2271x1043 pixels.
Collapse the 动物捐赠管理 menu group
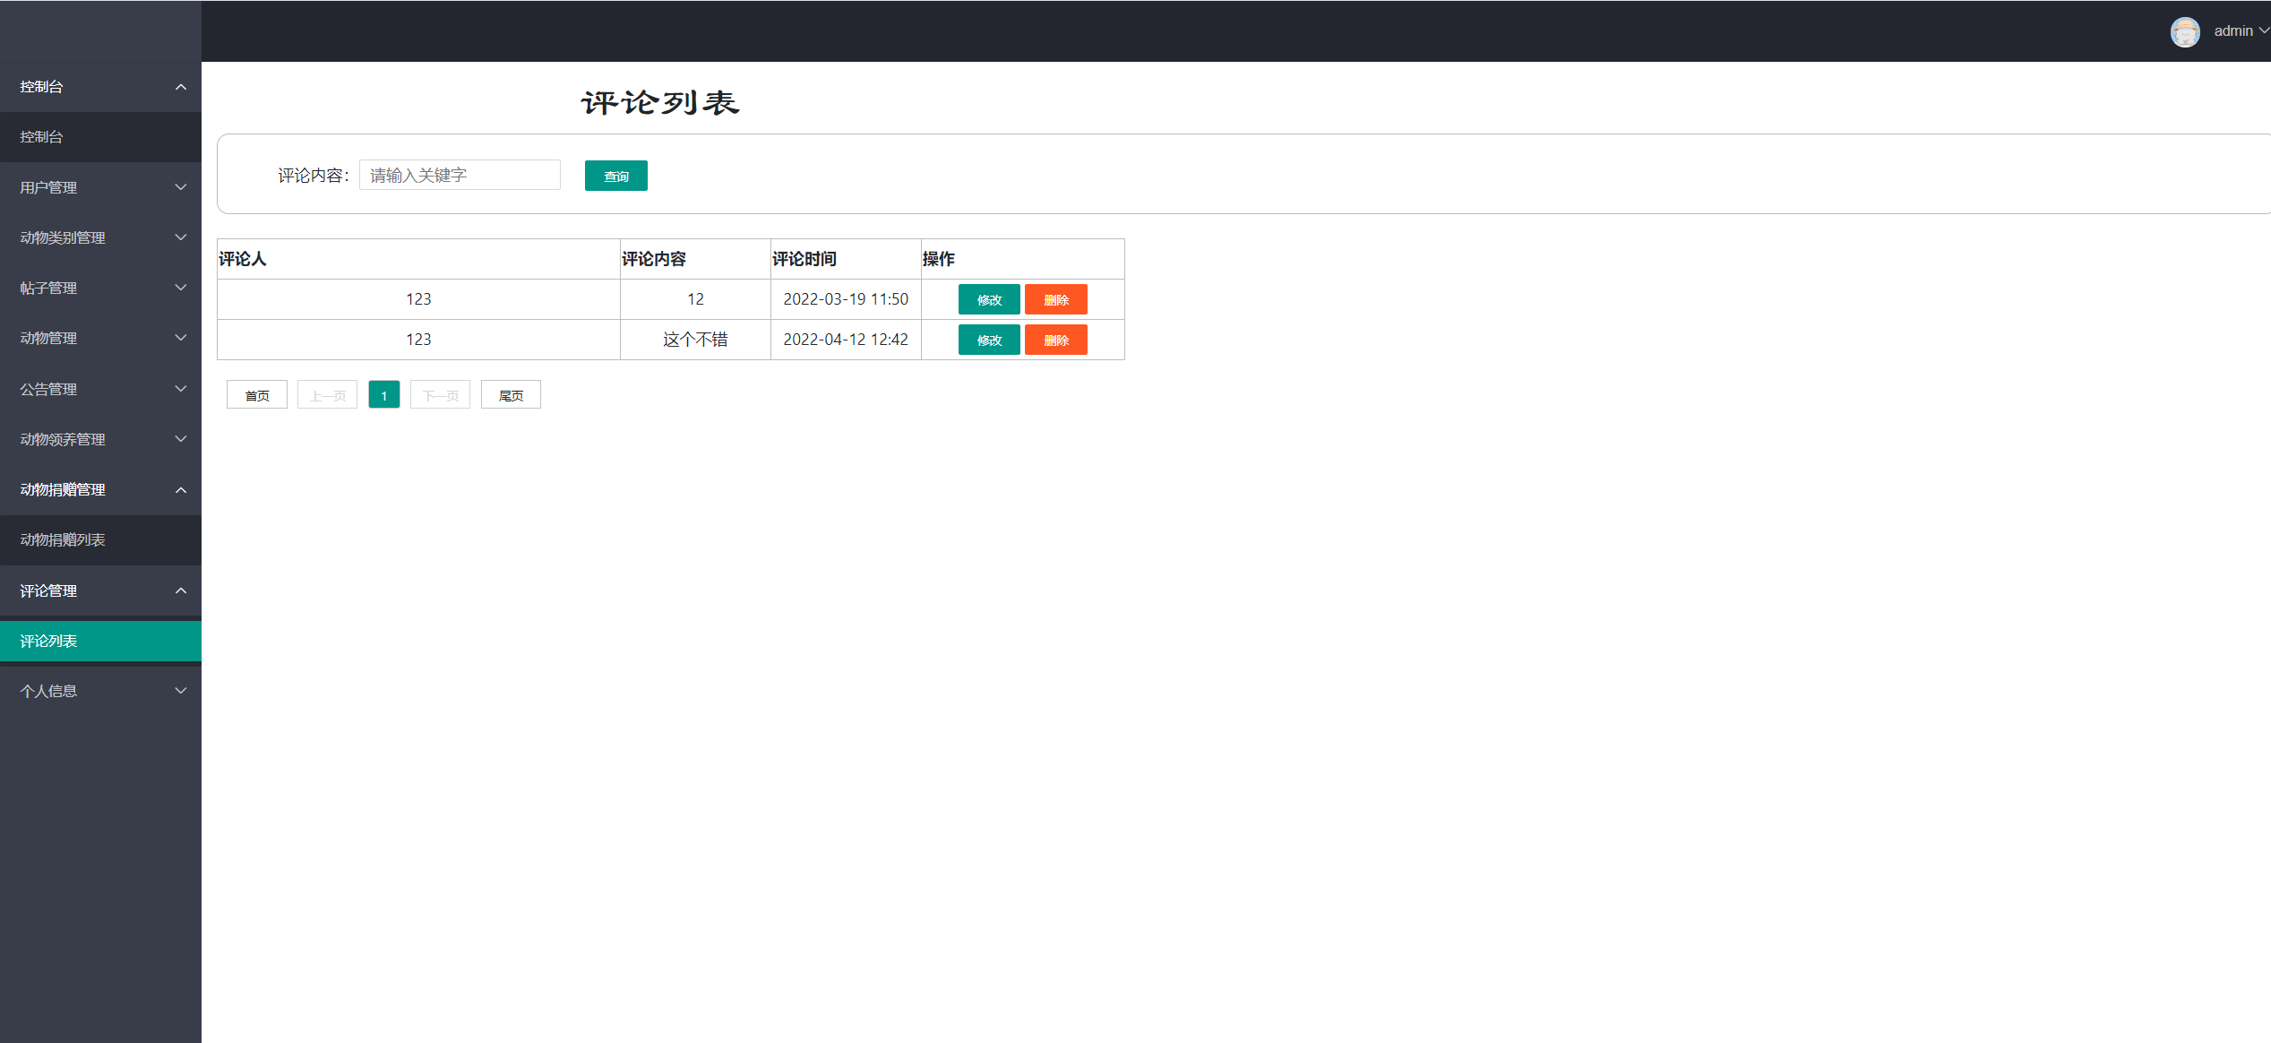(100, 489)
